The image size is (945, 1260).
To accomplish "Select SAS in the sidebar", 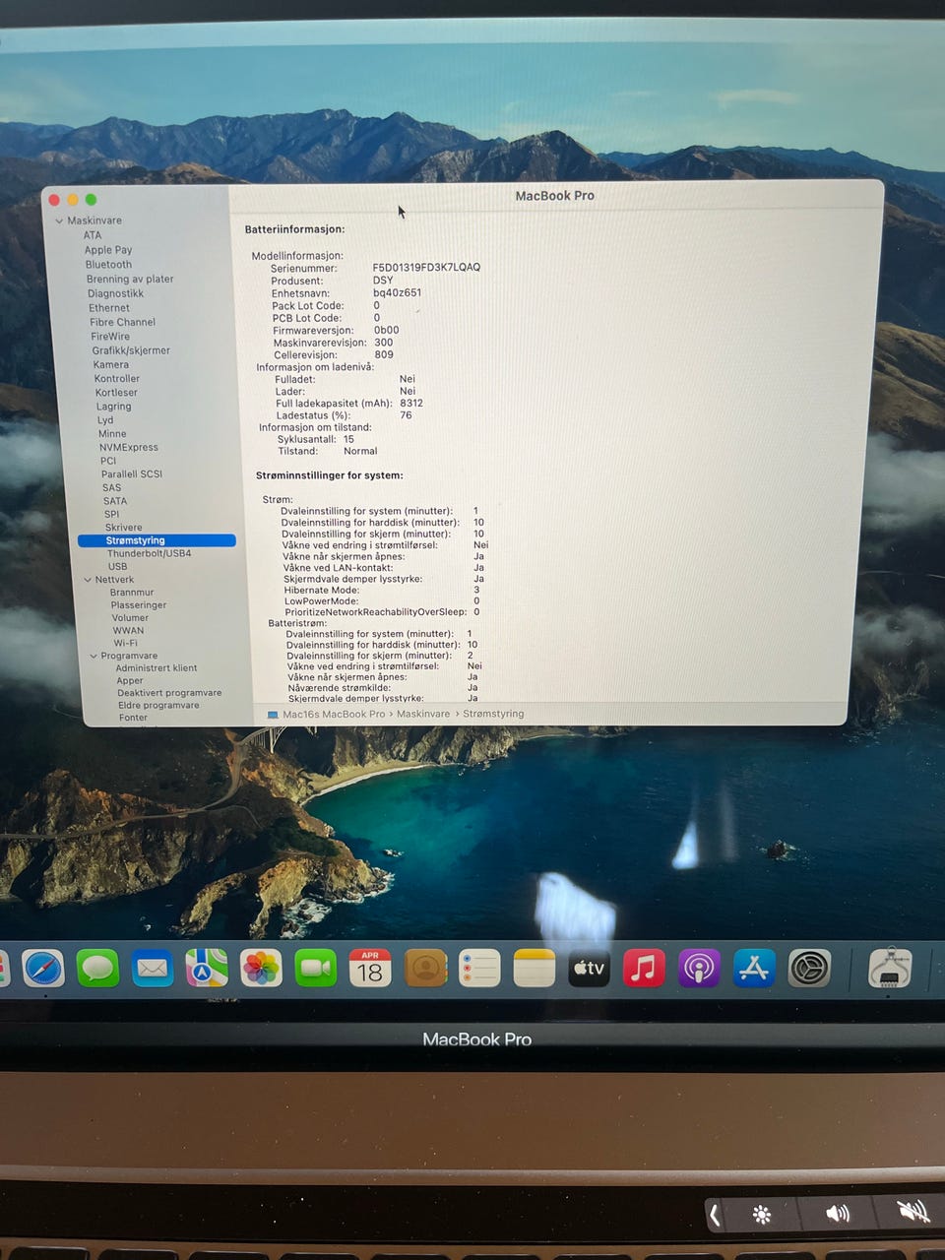I will pos(112,488).
